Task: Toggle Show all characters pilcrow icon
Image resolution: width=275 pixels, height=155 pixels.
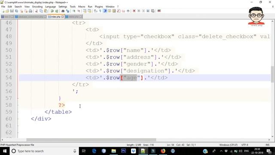Action: pos(100,11)
